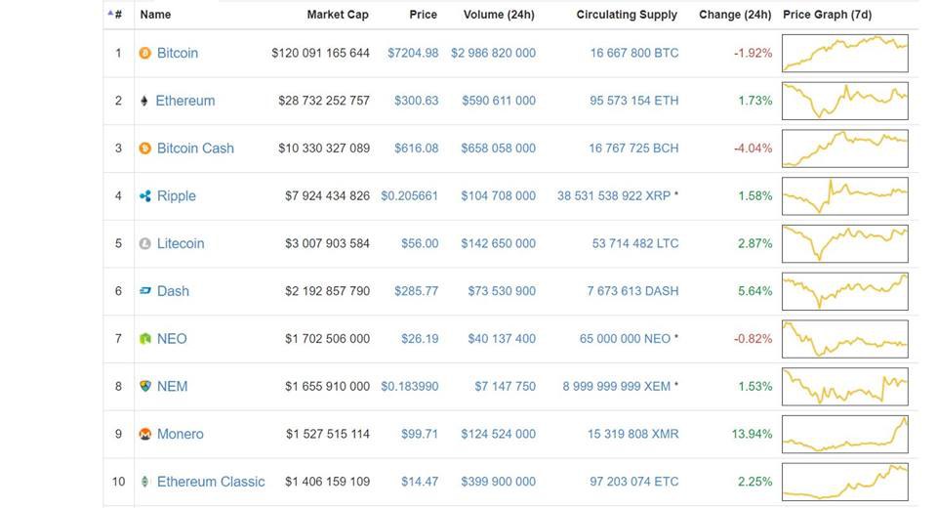The image size is (937, 508).
Task: Click the NEO logo icon
Action: (x=144, y=339)
